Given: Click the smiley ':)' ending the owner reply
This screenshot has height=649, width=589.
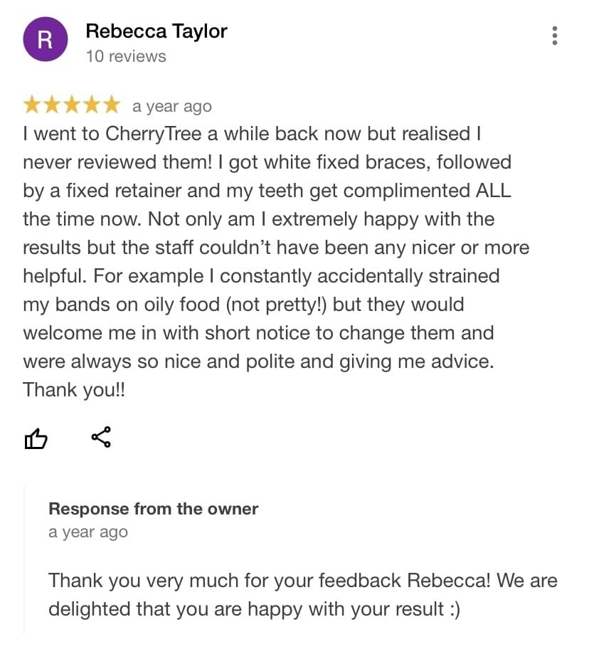Looking at the screenshot, I should click(450, 610).
